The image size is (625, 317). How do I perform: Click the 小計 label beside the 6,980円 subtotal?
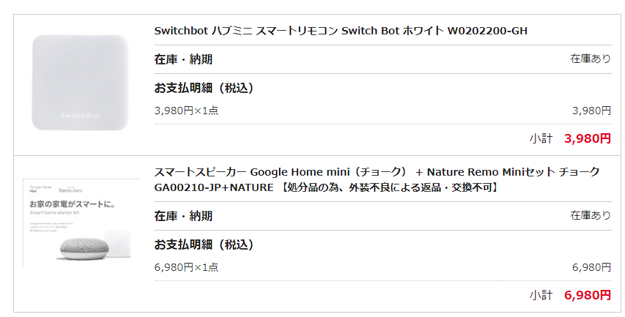[x=541, y=295]
